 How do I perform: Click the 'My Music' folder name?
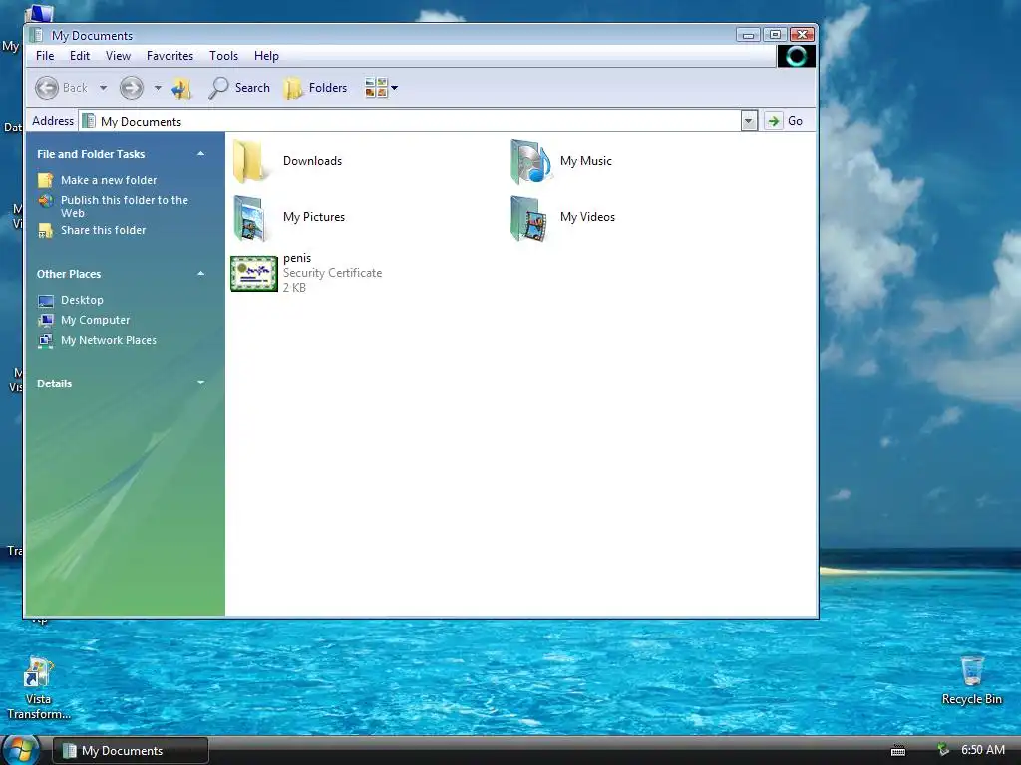click(586, 161)
